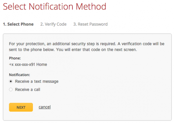Click the cancel link
This screenshot has height=123, width=174.
45,107
